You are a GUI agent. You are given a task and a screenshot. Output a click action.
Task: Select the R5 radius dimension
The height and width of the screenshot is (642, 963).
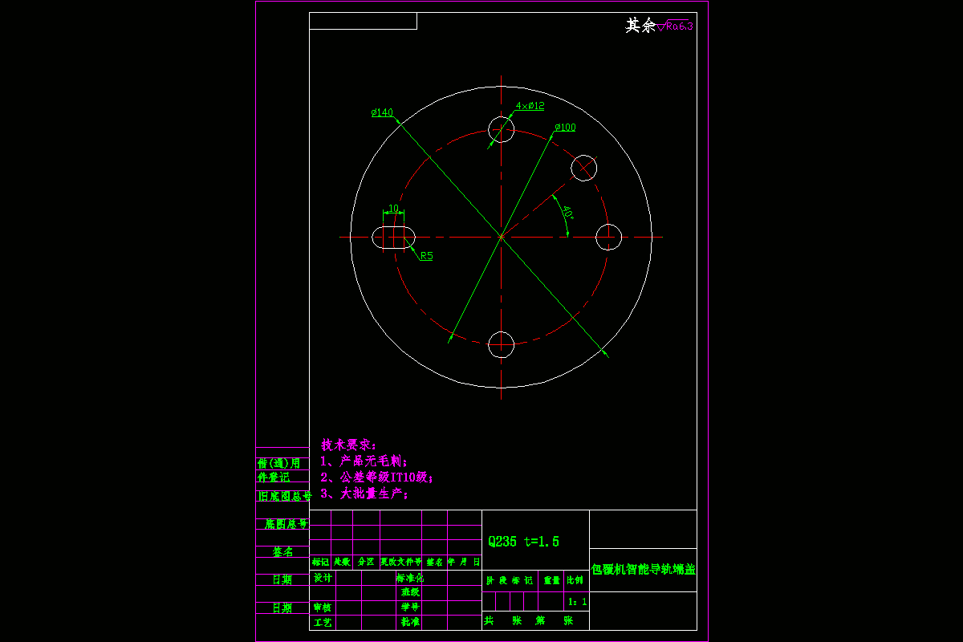click(426, 256)
